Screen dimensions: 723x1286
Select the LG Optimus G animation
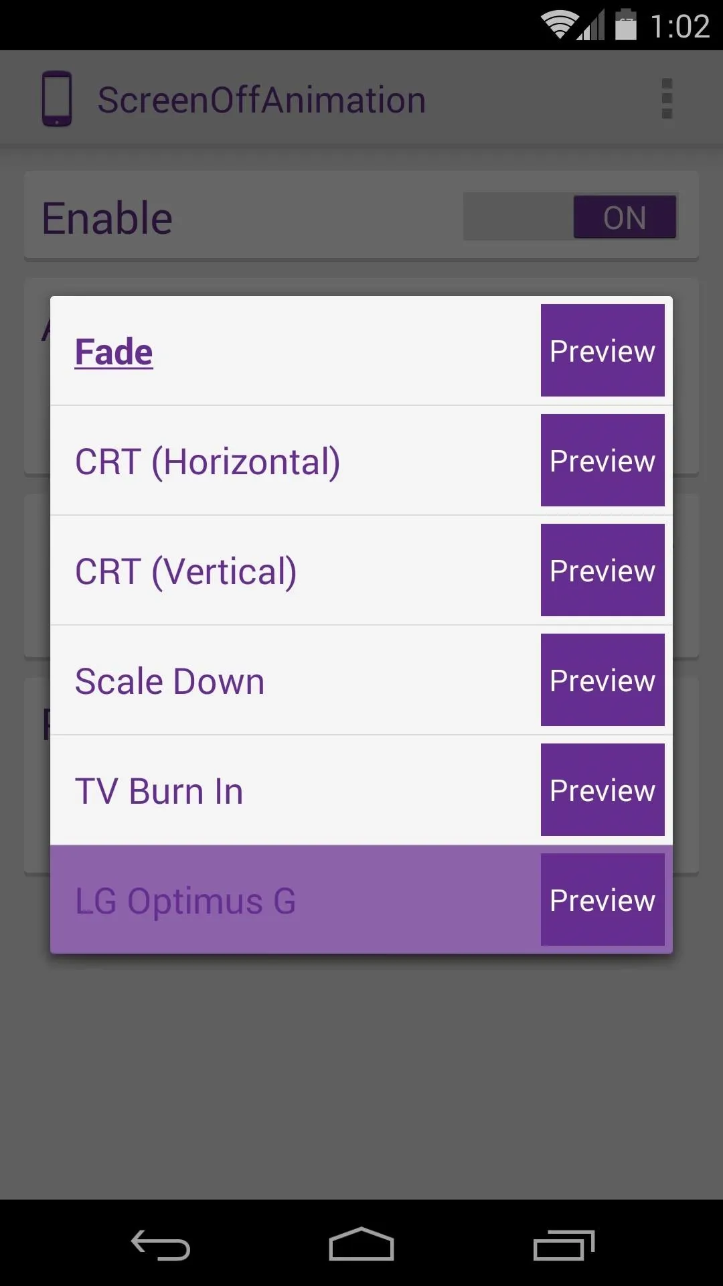(295, 900)
